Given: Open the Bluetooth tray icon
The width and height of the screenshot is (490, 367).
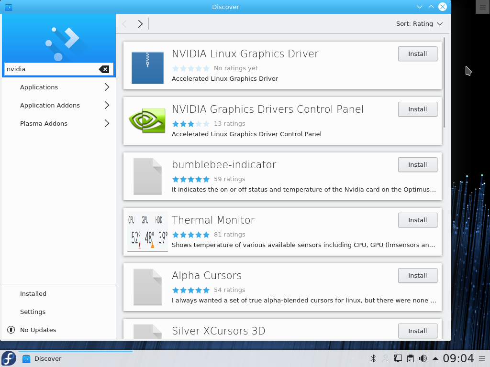Looking at the screenshot, I should (373, 358).
